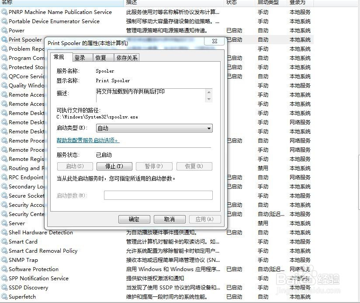Click the 启动参数 input field
Image resolution: width=360 pixels, height=303 pixels.
pos(158,195)
